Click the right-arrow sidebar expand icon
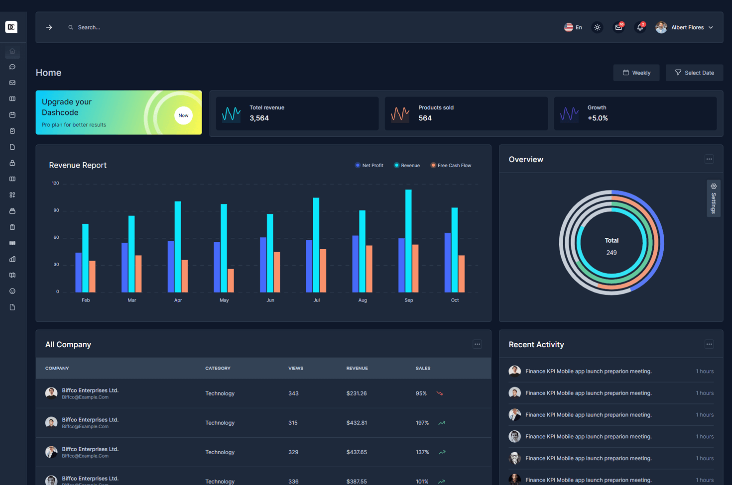 (49, 27)
